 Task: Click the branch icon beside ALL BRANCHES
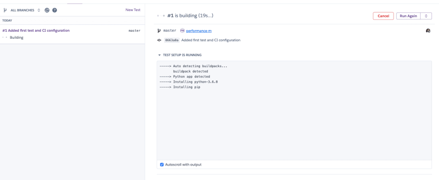[x=5, y=10]
